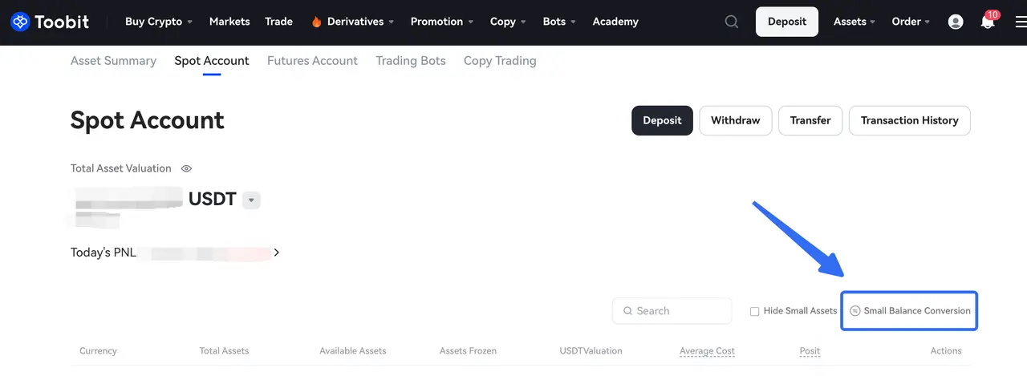Expand Today's PNL details chevron
The height and width of the screenshot is (376, 1027).
[277, 253]
